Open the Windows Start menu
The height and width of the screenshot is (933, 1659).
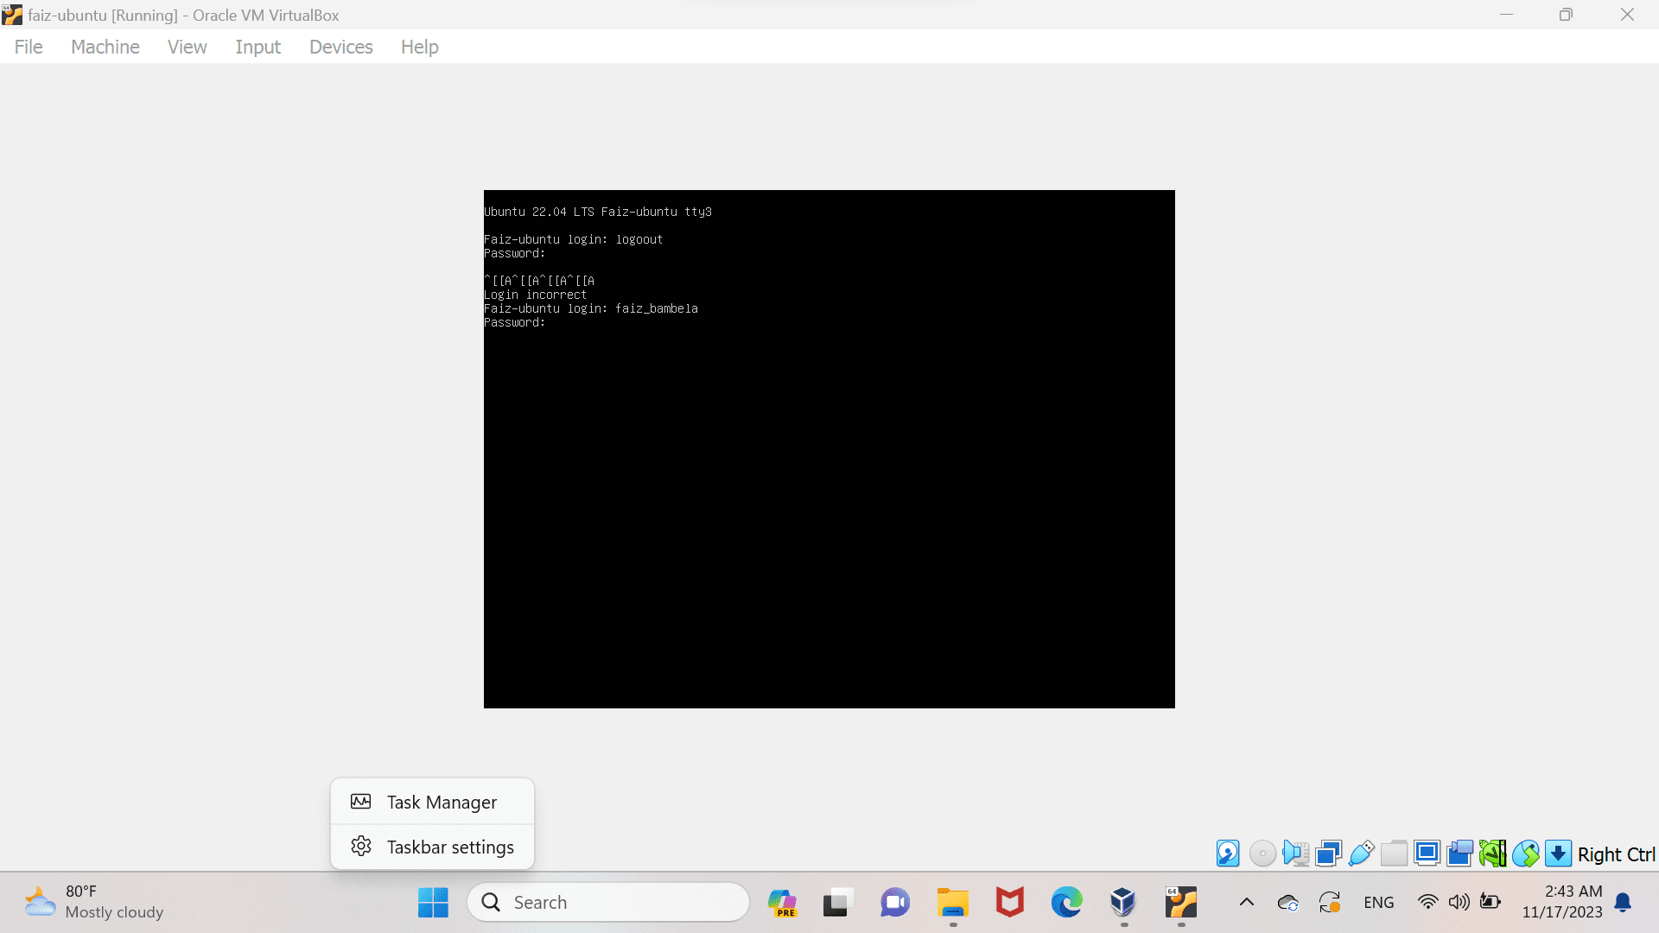pyautogui.click(x=433, y=903)
